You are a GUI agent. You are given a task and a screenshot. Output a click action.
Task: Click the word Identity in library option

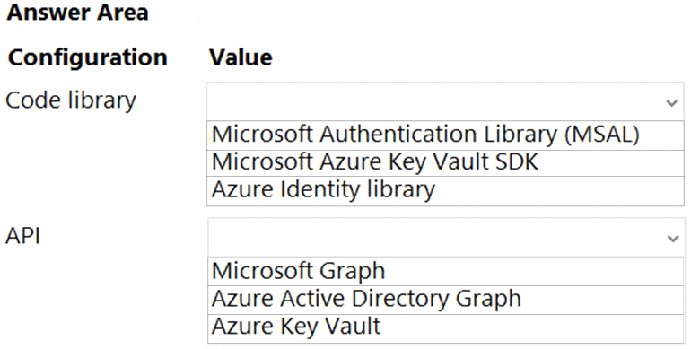tap(320, 190)
